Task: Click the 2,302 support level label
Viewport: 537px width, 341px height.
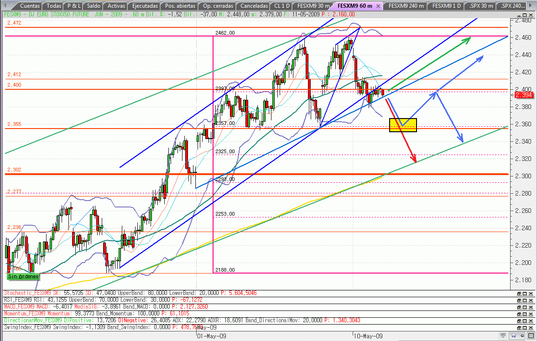Action: (14, 170)
